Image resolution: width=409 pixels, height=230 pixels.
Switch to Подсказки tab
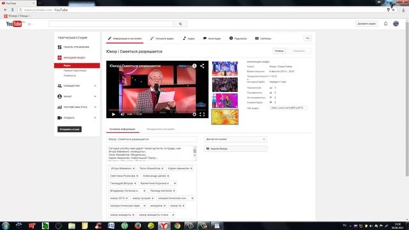pyautogui.click(x=238, y=38)
